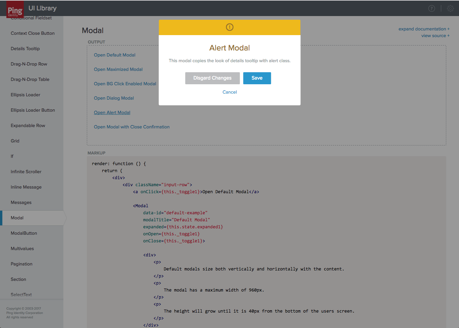Expand view source section
The image size is (459, 328).
click(435, 36)
